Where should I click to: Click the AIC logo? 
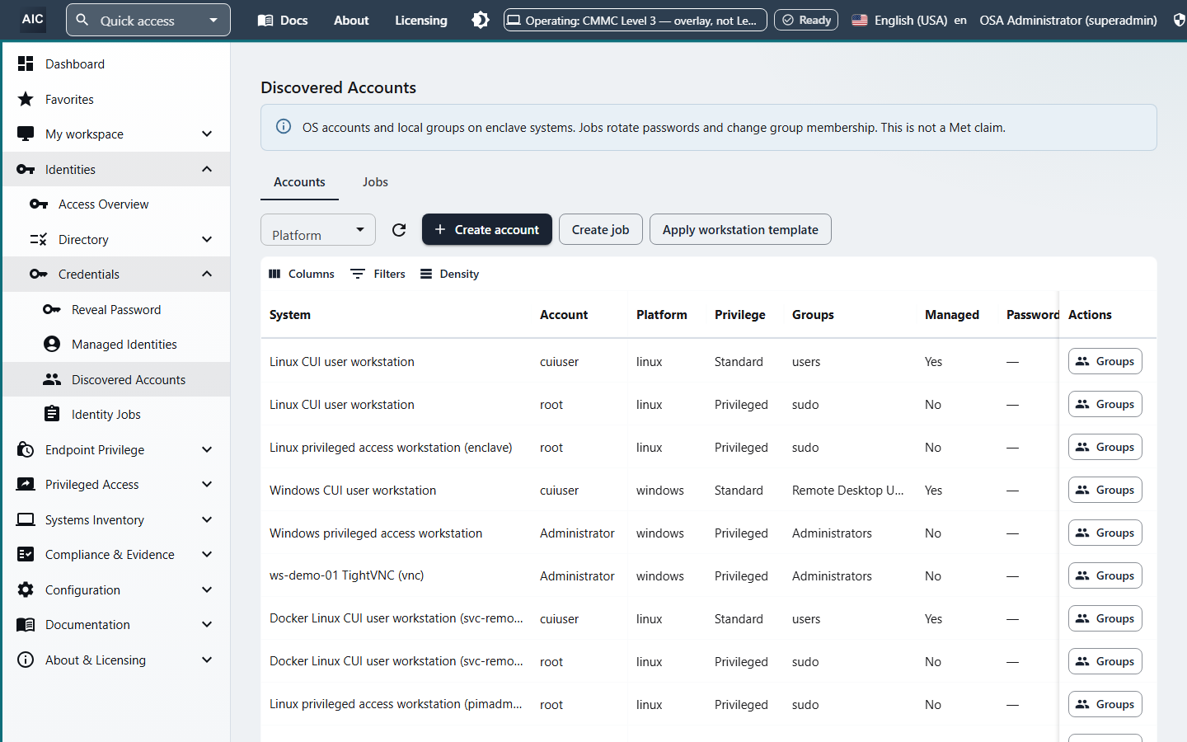[x=33, y=19]
